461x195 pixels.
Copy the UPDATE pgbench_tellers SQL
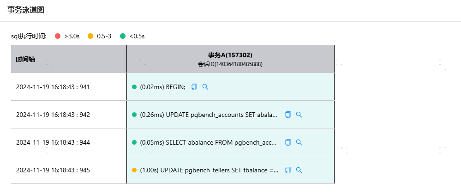coord(288,170)
